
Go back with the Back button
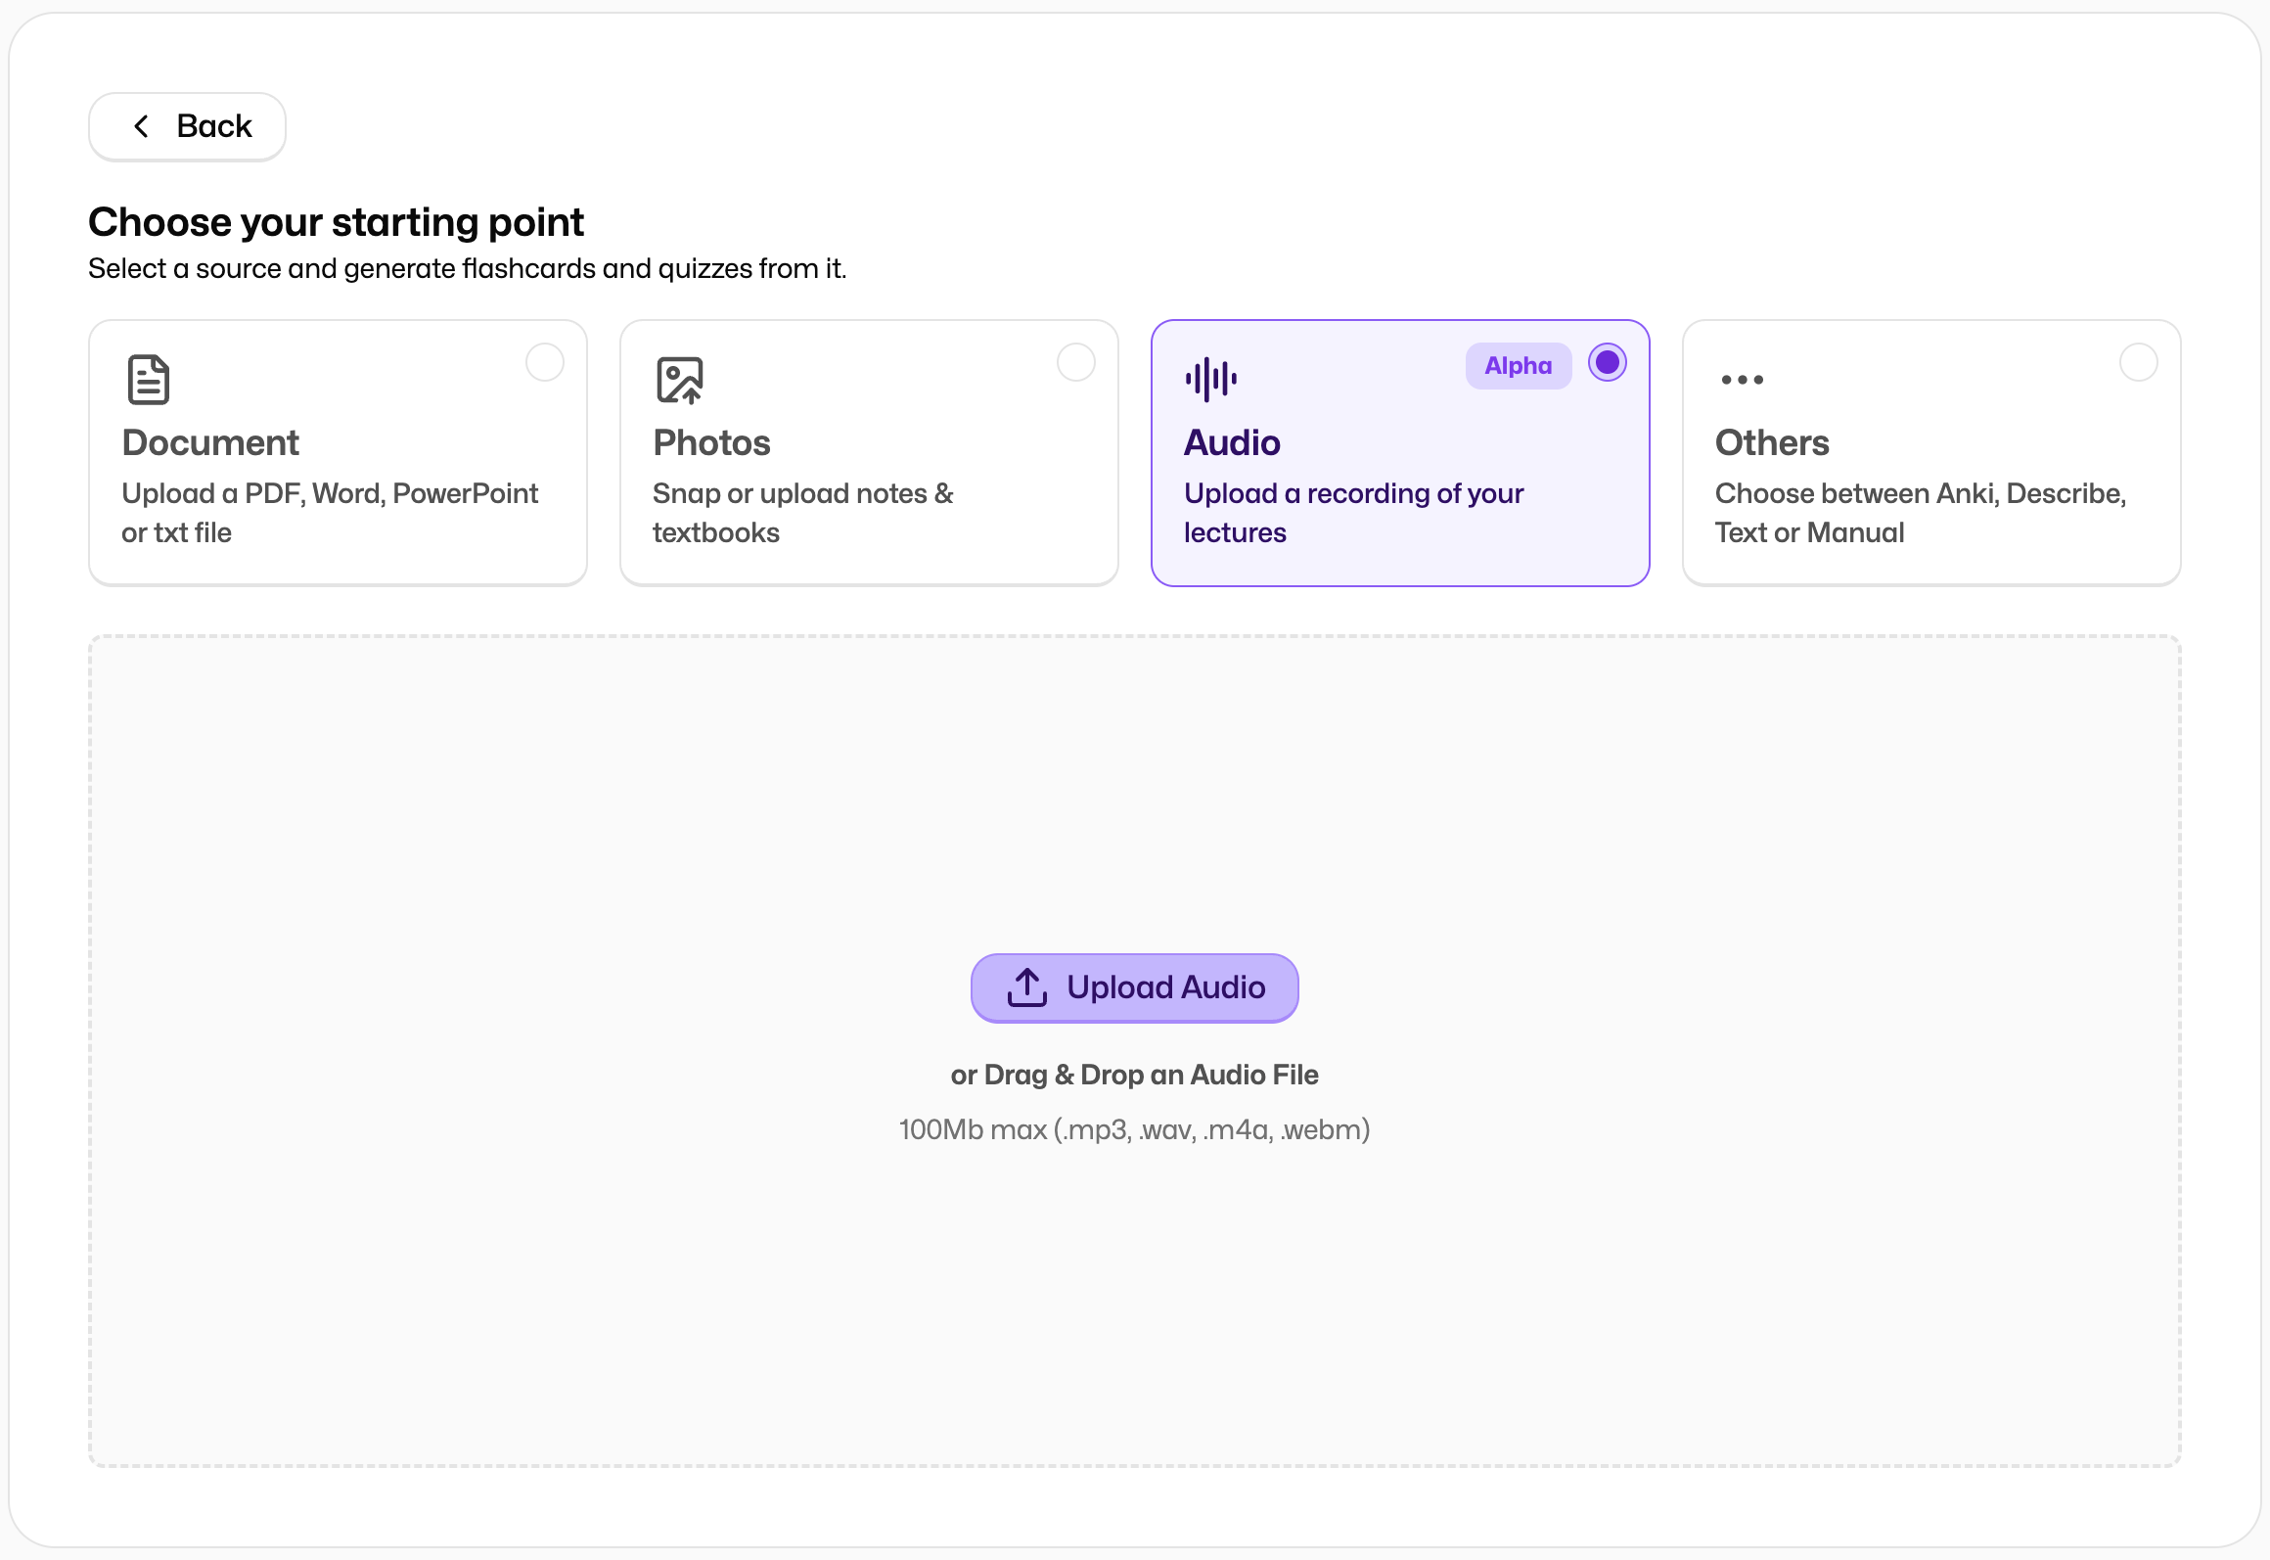tap(187, 127)
